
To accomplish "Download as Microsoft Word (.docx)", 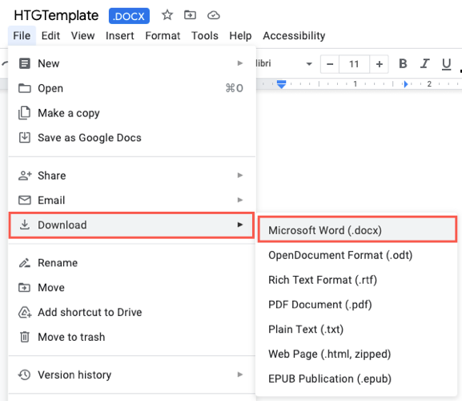I will pyautogui.click(x=357, y=230).
